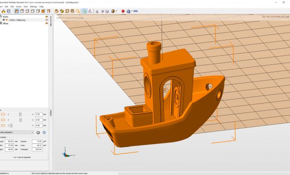This screenshot has height=175, width=290.
Task: Click the left arrow of the first cut slider
Action: click(x=8, y=114)
